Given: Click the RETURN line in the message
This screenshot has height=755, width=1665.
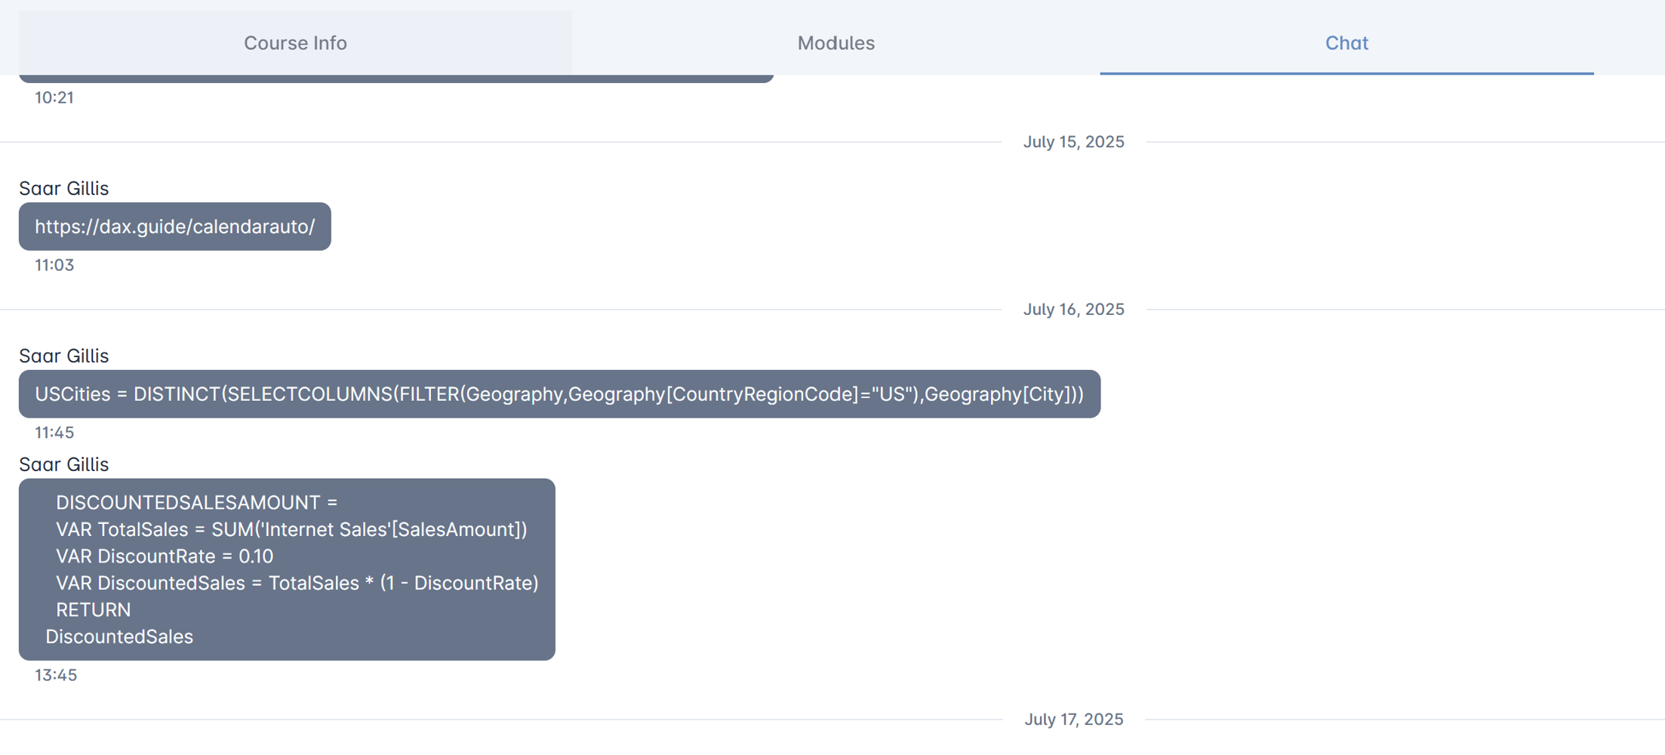Looking at the screenshot, I should point(93,610).
